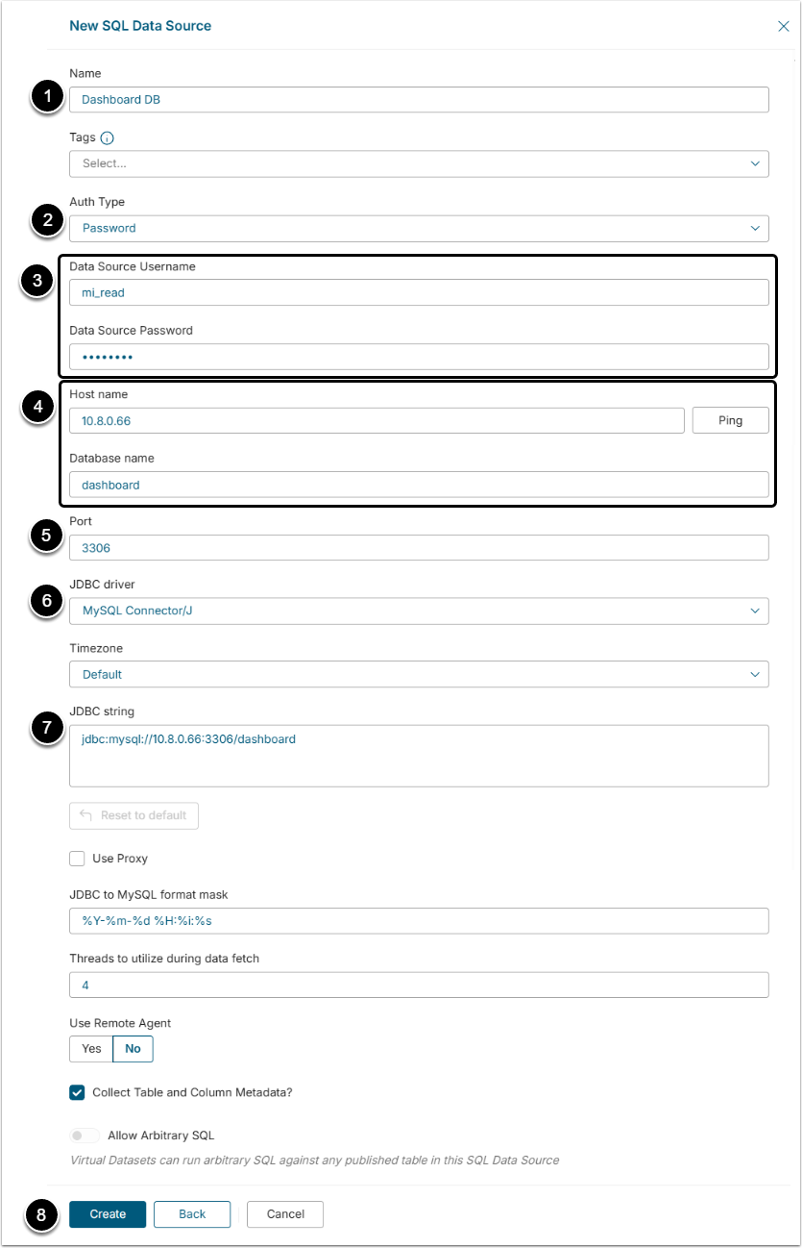Viewport: 802px width, 1248px height.
Task: Focus the Data Source Password field
Action: click(419, 357)
